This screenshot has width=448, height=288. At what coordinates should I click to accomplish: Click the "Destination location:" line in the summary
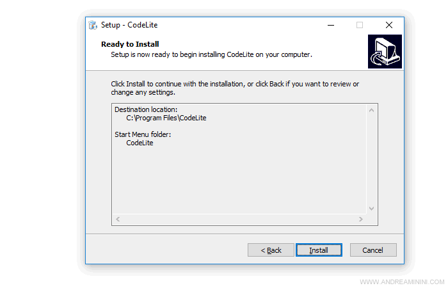coord(146,110)
